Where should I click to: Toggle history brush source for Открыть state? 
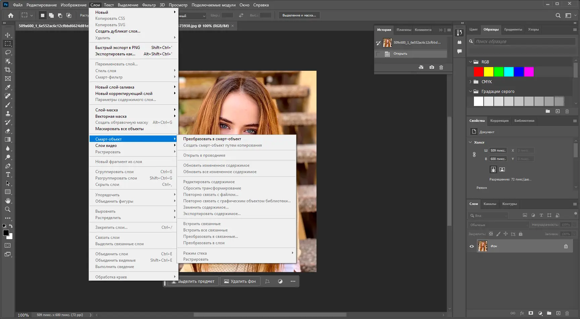379,54
